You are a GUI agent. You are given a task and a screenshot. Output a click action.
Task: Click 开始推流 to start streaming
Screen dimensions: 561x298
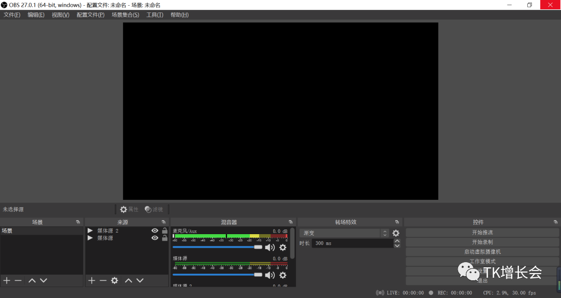(x=482, y=233)
